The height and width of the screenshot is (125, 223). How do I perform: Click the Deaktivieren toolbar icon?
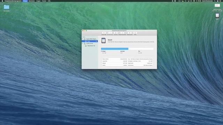130,33
